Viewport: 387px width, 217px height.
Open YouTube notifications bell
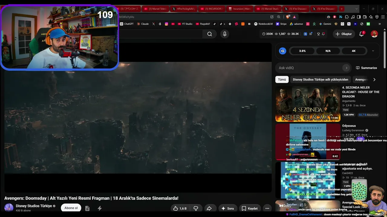(361, 34)
